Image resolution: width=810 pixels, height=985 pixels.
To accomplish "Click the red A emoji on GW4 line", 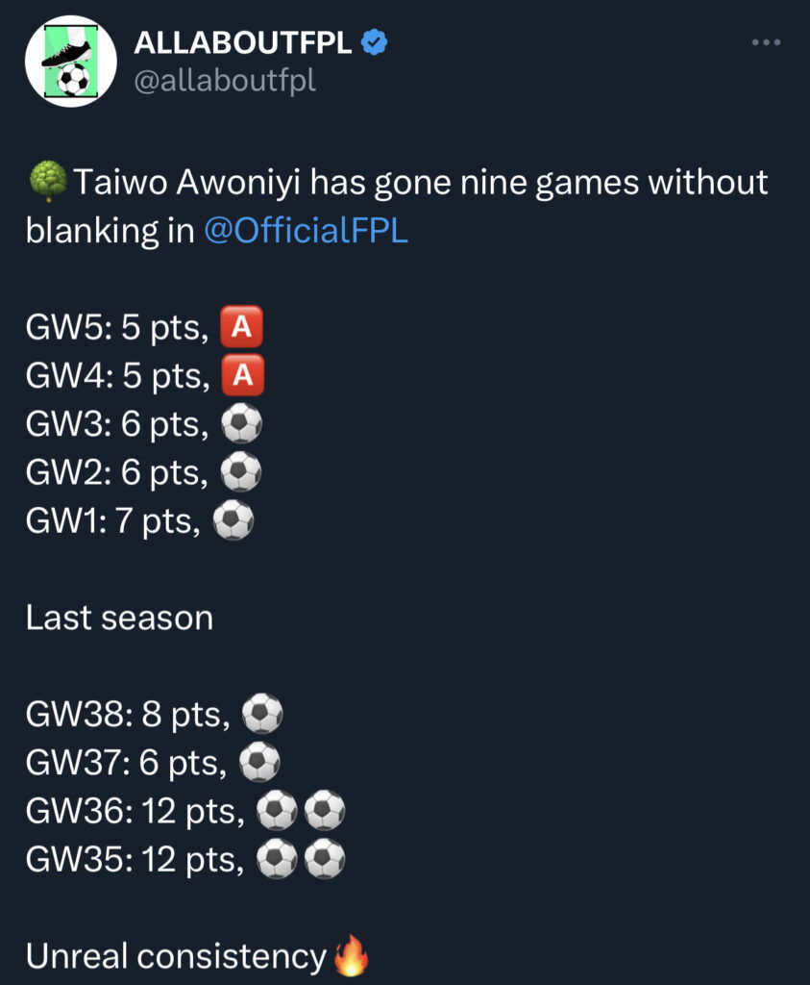I will point(241,377).
